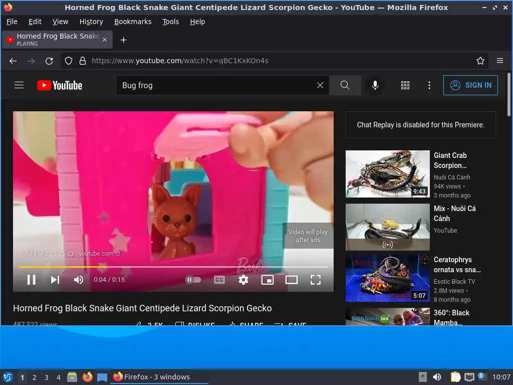Click Exotic Black TV channel name
513x385 pixels.
454,281
